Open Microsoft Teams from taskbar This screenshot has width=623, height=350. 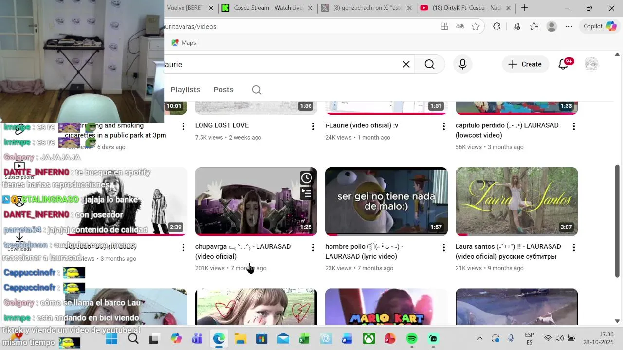click(197, 339)
